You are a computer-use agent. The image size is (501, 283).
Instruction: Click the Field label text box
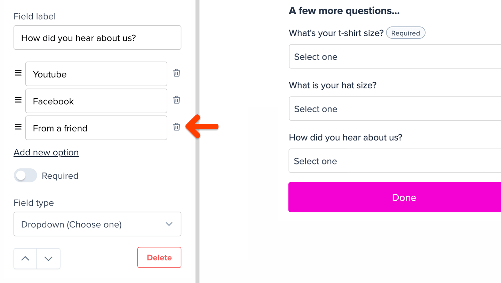97,38
